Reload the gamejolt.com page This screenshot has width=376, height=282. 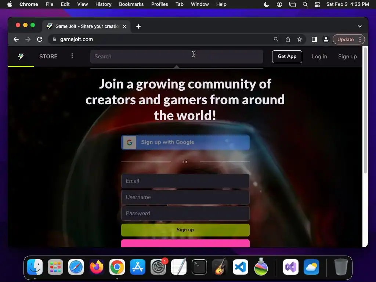[40, 39]
